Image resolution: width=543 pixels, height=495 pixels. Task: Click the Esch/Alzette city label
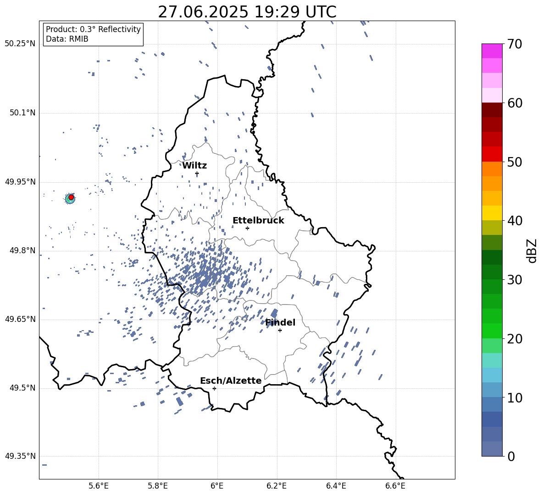point(231,381)
